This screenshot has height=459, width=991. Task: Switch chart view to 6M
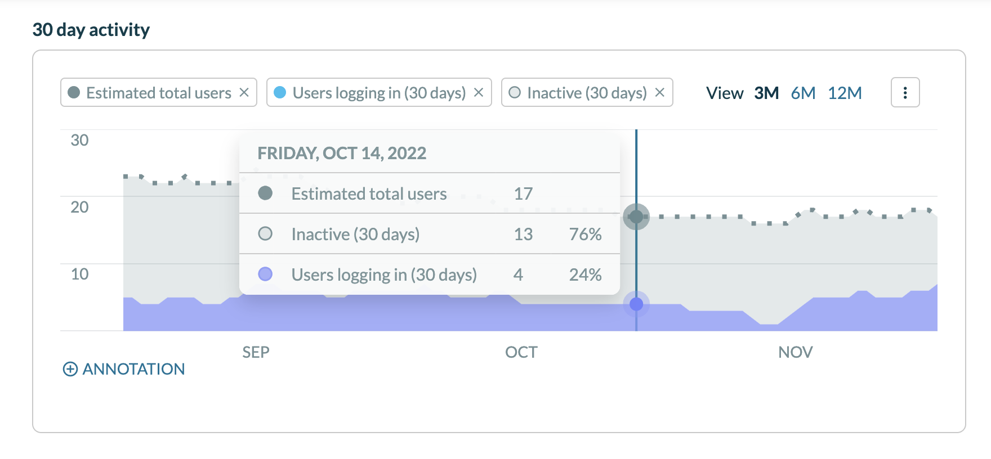click(803, 93)
